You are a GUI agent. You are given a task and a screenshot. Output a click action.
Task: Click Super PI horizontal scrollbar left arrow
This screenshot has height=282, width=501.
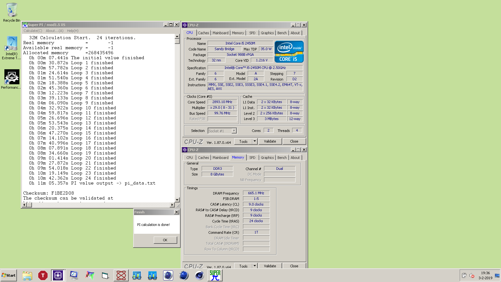coord(24,205)
